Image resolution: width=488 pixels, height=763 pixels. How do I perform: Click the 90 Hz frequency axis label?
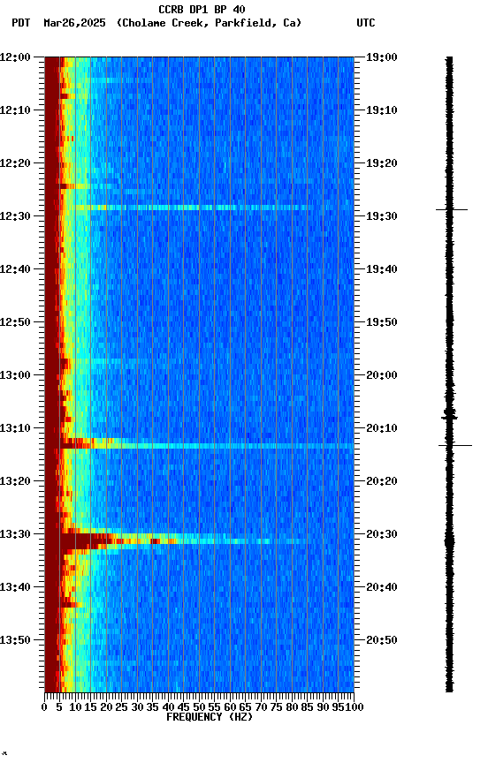pos(323,708)
